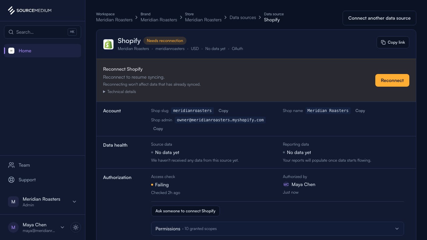Click the Account section heading
Screen dimensions: 427x240
click(x=112, y=111)
